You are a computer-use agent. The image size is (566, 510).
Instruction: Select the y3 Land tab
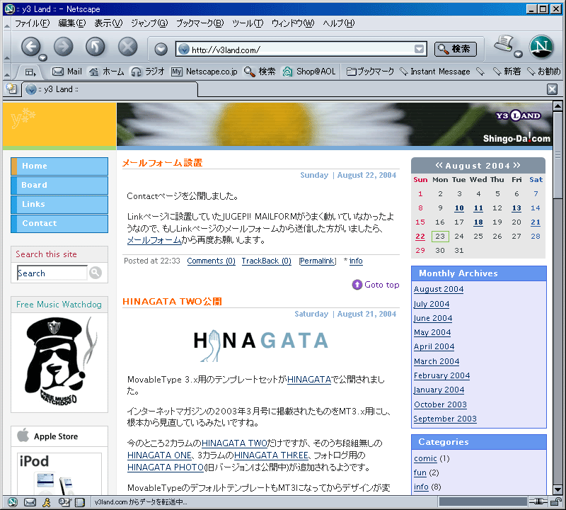[110, 89]
